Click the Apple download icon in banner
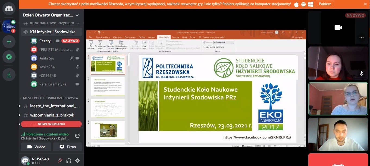Image resolution: width=370 pixels, height=166 pixels. point(296,4)
